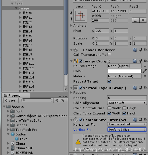Select the Scenes folder
Viewport: 148px width, 155px height.
pyautogui.click(x=19, y=125)
